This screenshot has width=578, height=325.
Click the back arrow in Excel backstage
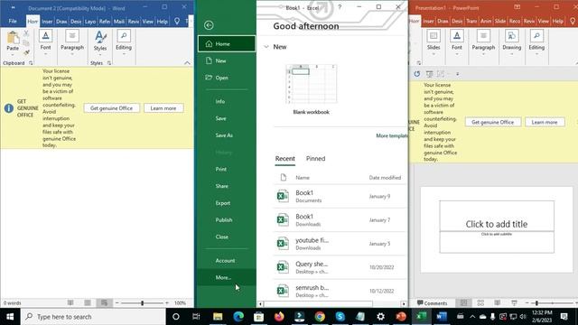click(209, 25)
